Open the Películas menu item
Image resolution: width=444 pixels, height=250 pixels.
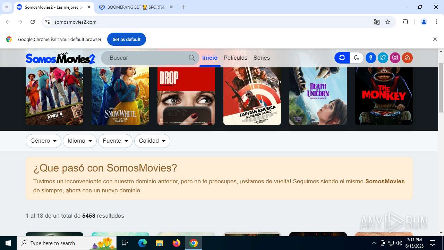[236, 58]
